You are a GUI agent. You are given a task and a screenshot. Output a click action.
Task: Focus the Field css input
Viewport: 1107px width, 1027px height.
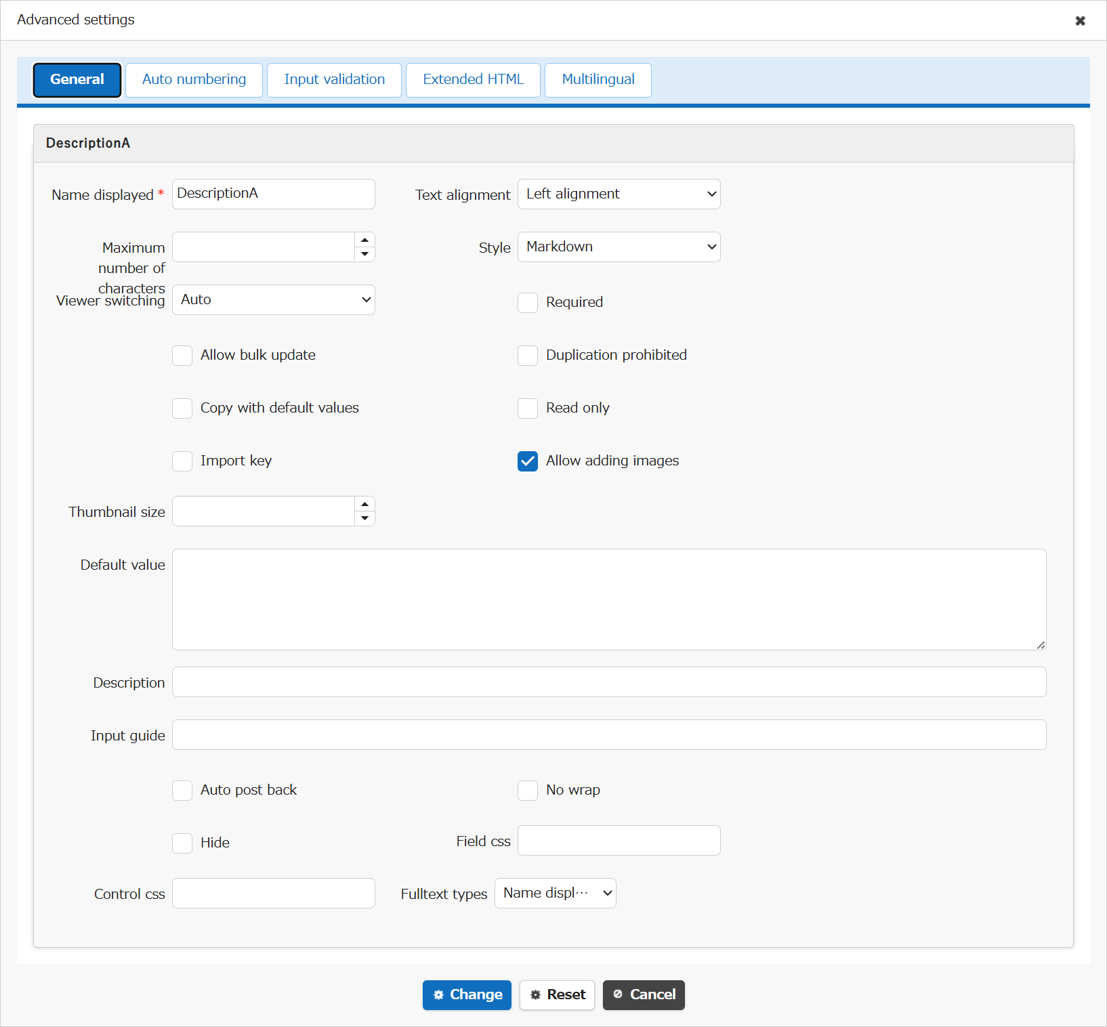point(619,840)
